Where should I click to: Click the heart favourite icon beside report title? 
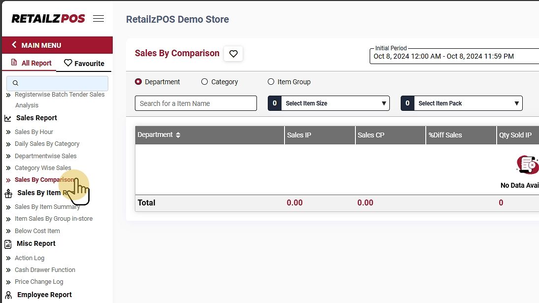233,54
